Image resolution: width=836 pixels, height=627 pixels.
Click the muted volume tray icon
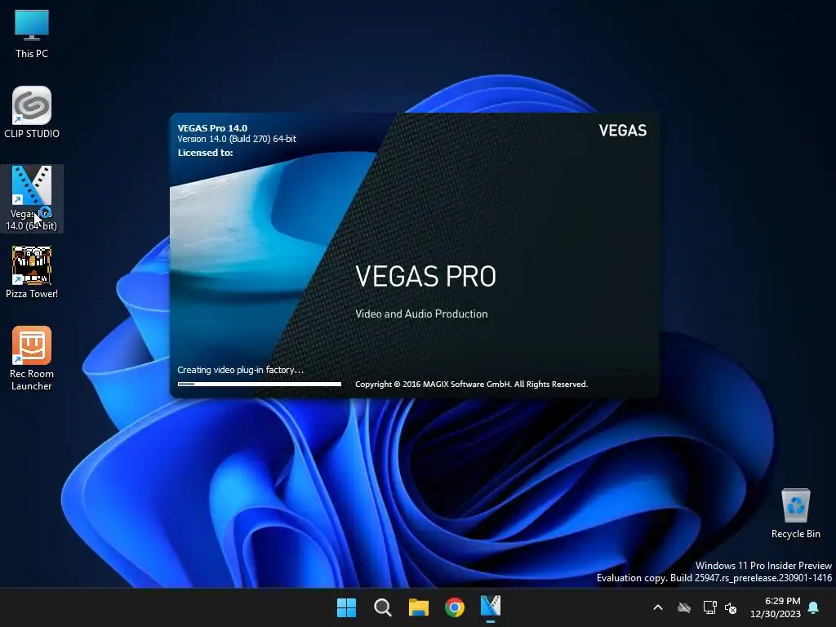pos(731,607)
